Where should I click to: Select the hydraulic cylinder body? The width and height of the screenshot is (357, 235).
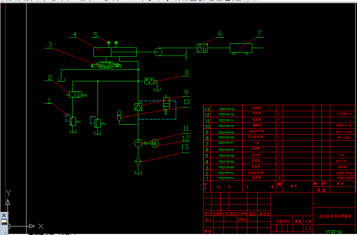tap(115, 52)
